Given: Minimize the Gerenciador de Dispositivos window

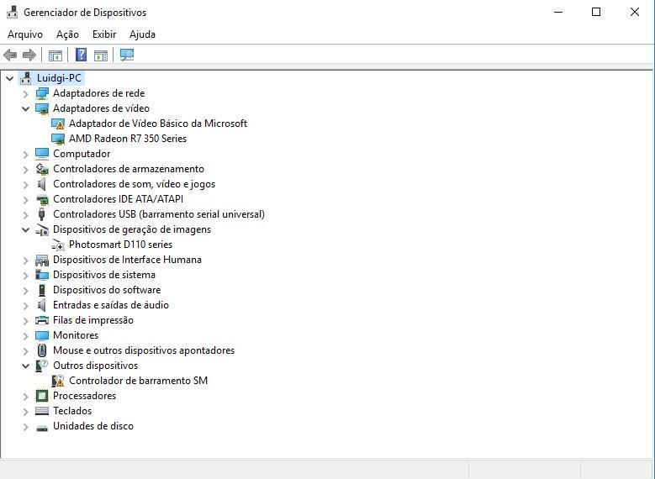Looking at the screenshot, I should (558, 12).
